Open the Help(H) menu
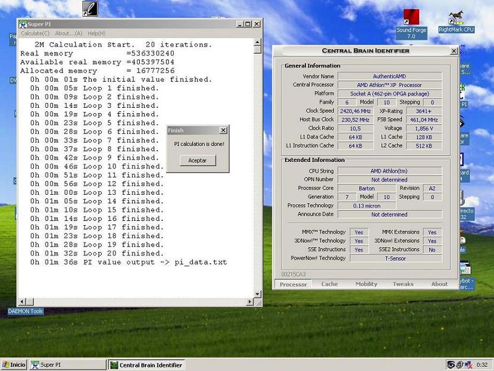 point(96,33)
